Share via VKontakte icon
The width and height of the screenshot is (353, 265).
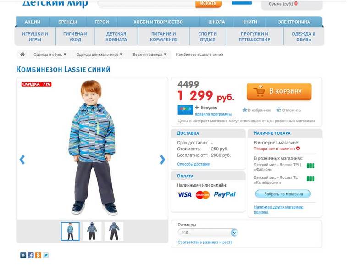point(23,255)
